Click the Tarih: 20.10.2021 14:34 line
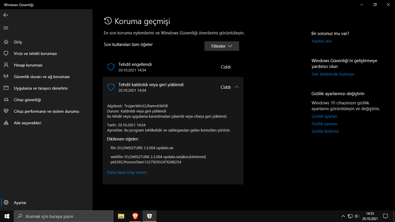The image size is (395, 222). (x=126, y=125)
